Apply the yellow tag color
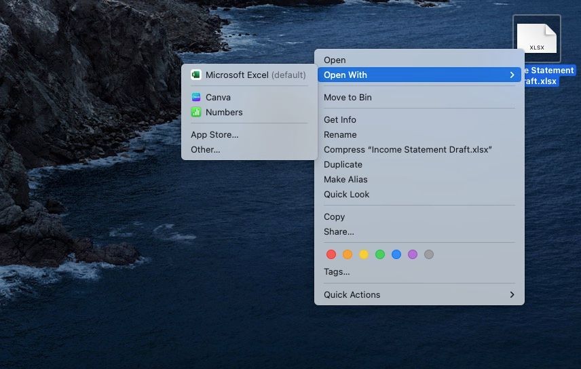Image resolution: width=581 pixels, height=369 pixels. [x=364, y=254]
